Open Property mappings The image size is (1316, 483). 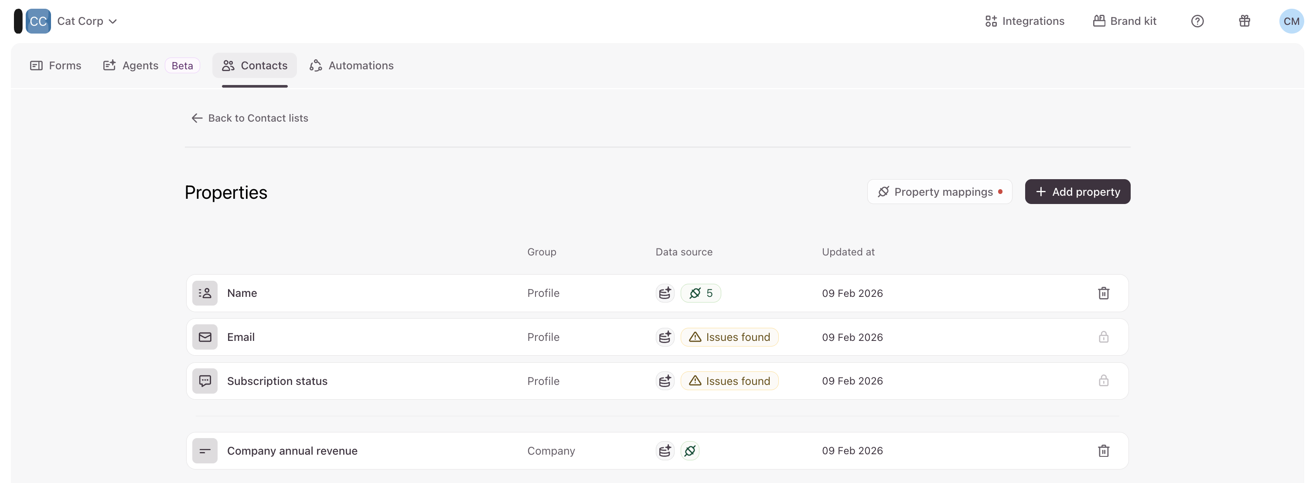(939, 191)
